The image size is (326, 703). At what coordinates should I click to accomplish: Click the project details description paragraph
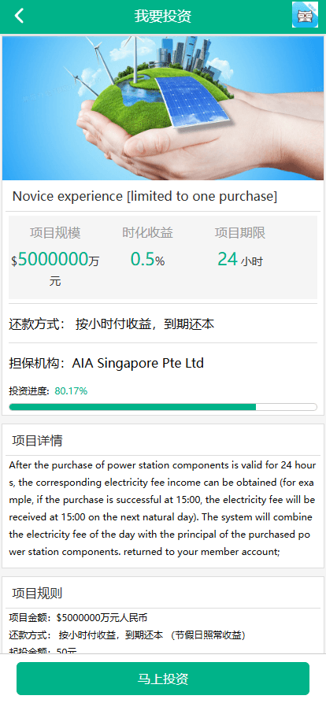pos(162,509)
